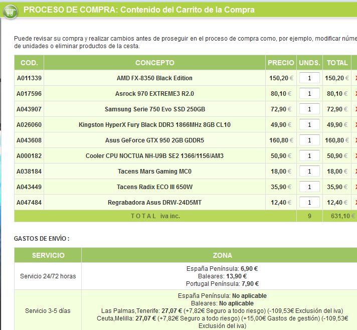This screenshot has width=357, height=330.
Task: Click TOTAL iva inc. row label
Action: tap(155, 216)
